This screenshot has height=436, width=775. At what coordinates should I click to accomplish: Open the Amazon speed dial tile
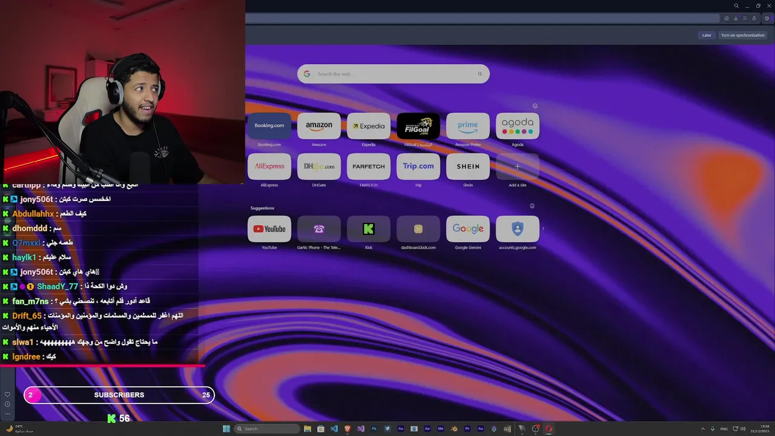coord(319,126)
